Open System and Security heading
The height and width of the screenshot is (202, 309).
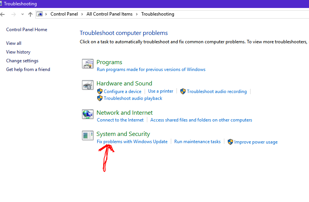(x=123, y=134)
